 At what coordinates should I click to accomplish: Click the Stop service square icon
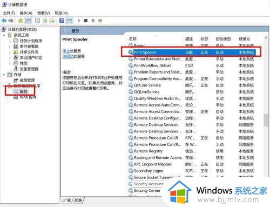click(x=86, y=21)
